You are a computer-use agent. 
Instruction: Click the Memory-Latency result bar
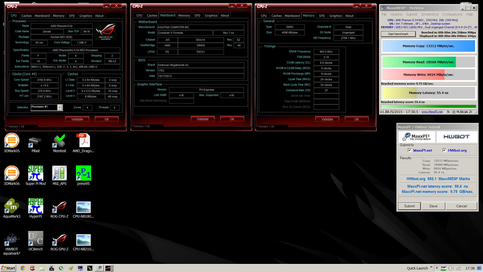click(429, 93)
